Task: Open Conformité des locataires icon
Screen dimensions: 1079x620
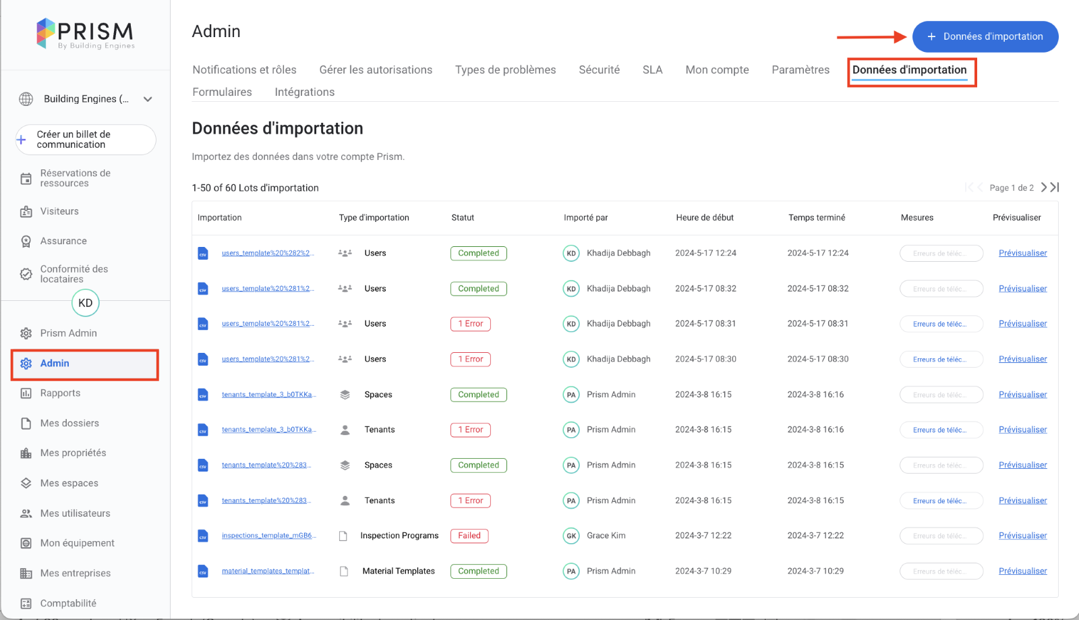Action: [x=26, y=274]
